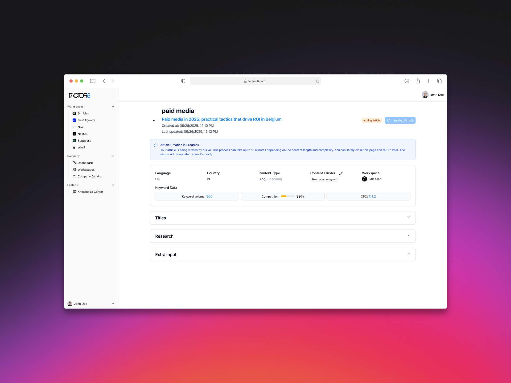This screenshot has height=383, width=511.
Task: Click the browser share icon
Action: coord(418,81)
